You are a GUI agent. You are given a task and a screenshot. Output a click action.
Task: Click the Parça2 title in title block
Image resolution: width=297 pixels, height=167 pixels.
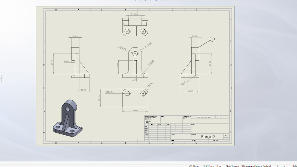pos(208,137)
